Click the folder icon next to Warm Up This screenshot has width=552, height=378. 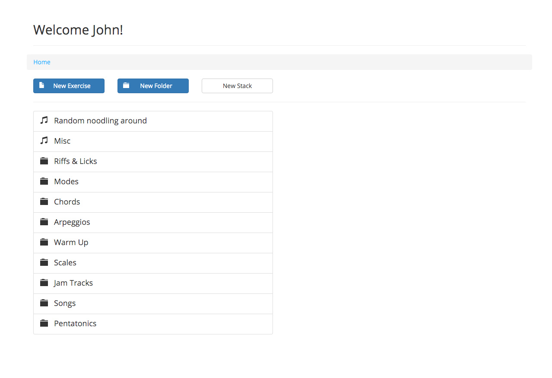coord(44,242)
